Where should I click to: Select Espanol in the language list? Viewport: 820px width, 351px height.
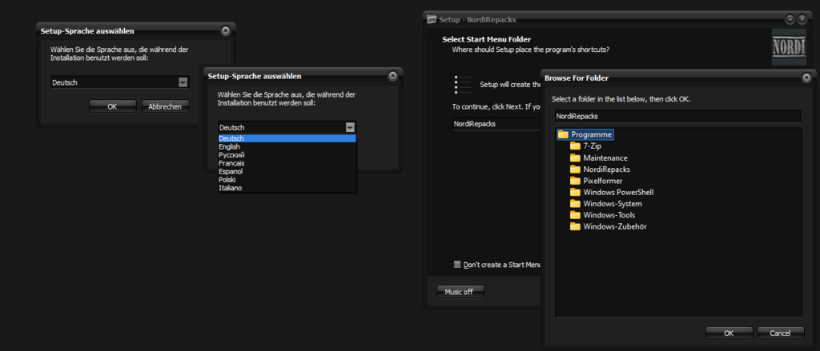tap(287, 171)
